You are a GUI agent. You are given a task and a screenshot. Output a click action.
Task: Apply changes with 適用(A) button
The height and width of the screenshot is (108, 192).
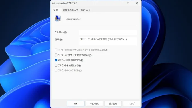click(113, 104)
